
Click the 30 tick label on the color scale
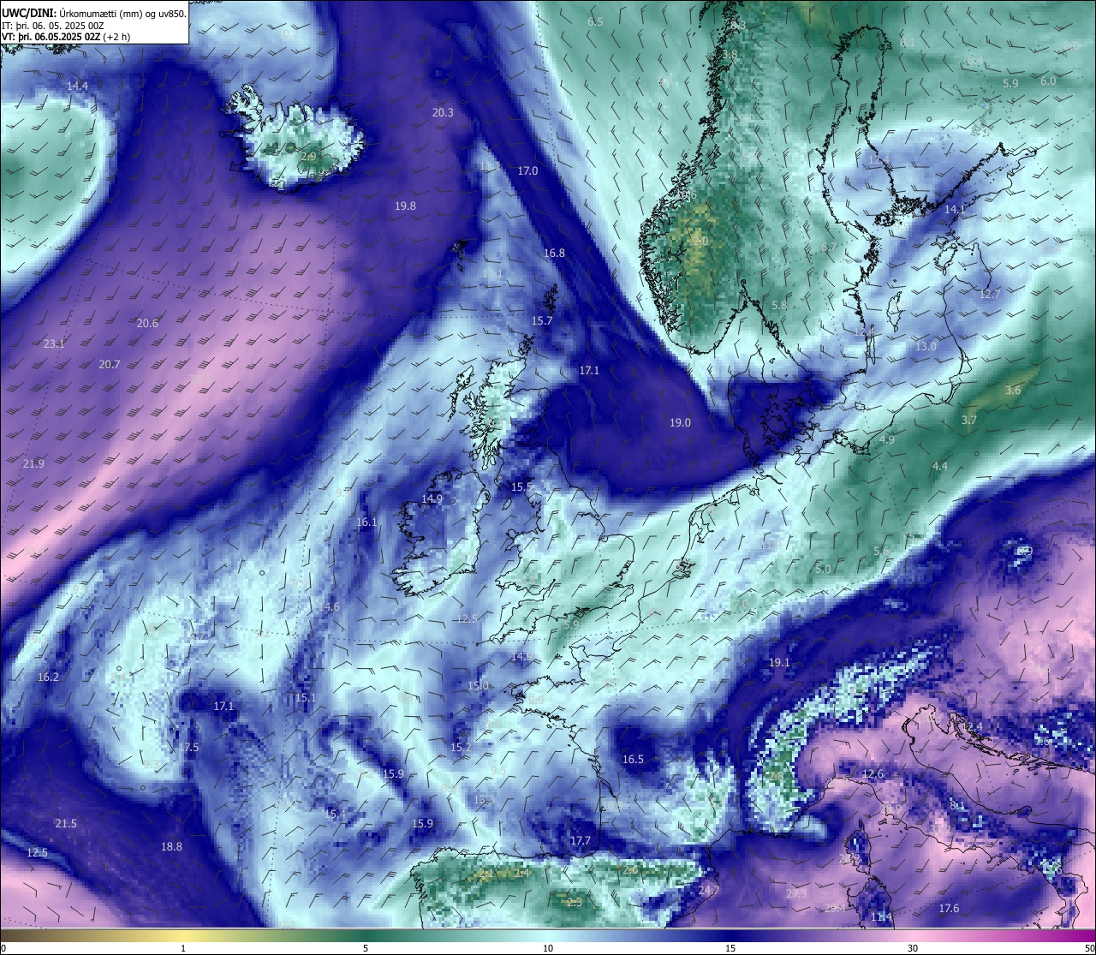[913, 948]
